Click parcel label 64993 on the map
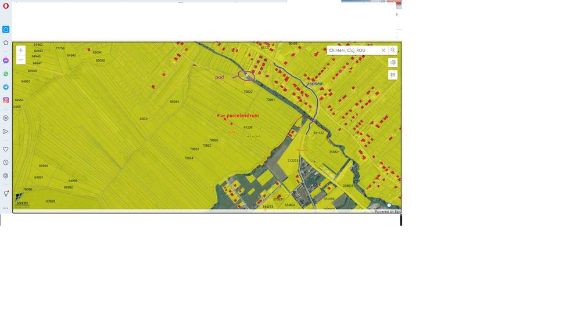 [x=44, y=166]
